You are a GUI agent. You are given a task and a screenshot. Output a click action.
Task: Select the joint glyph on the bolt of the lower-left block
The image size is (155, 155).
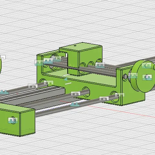point(13,120)
